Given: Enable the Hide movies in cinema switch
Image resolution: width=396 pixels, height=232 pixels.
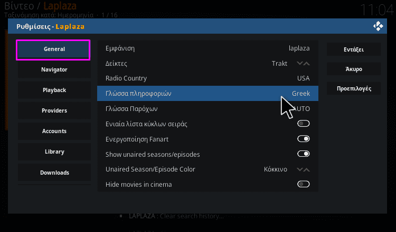Looking at the screenshot, I should [x=303, y=184].
